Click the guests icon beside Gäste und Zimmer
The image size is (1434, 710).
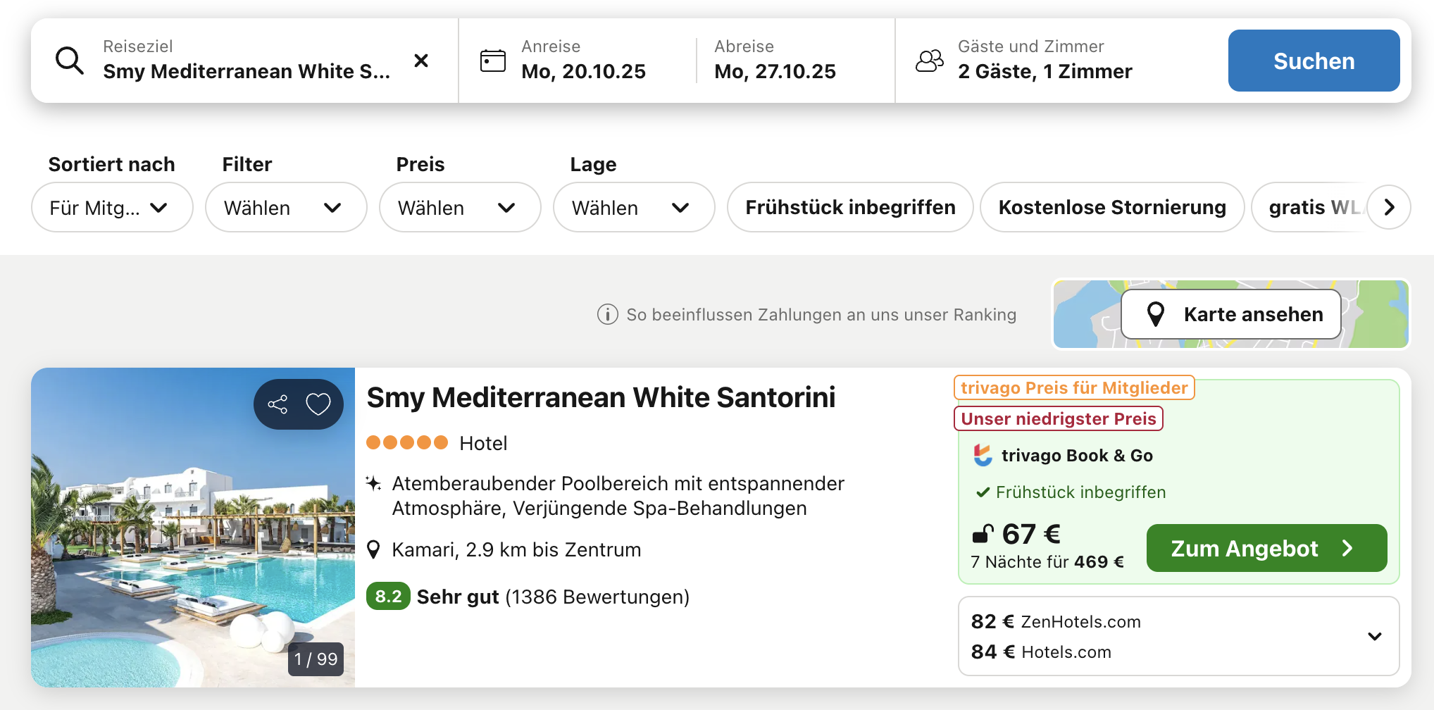pyautogui.click(x=930, y=61)
